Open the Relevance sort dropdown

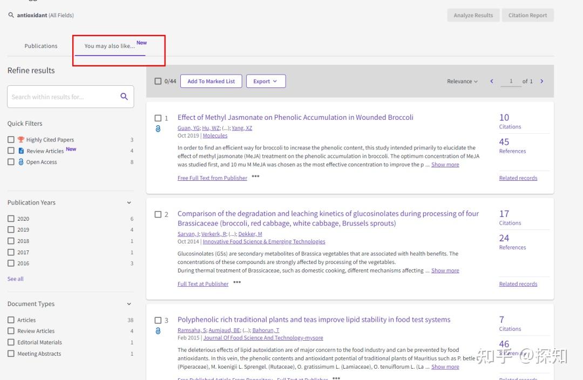coord(462,81)
